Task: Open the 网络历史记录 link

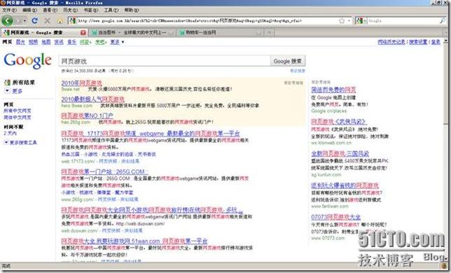Action: (391, 42)
